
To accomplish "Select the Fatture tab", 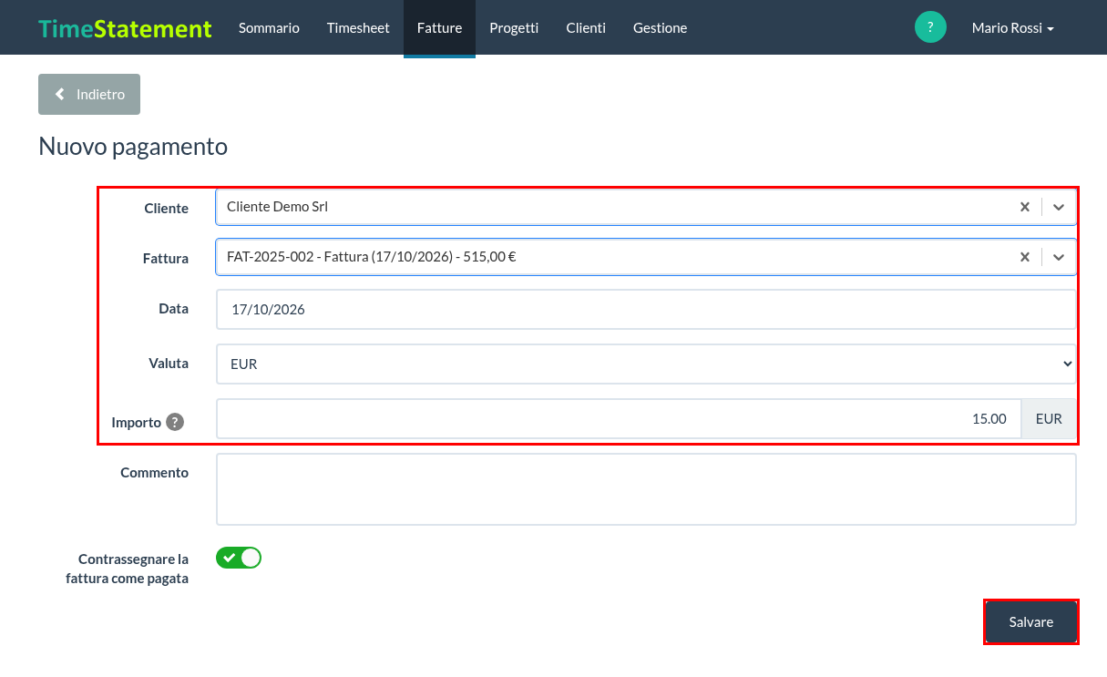I will pos(439,28).
